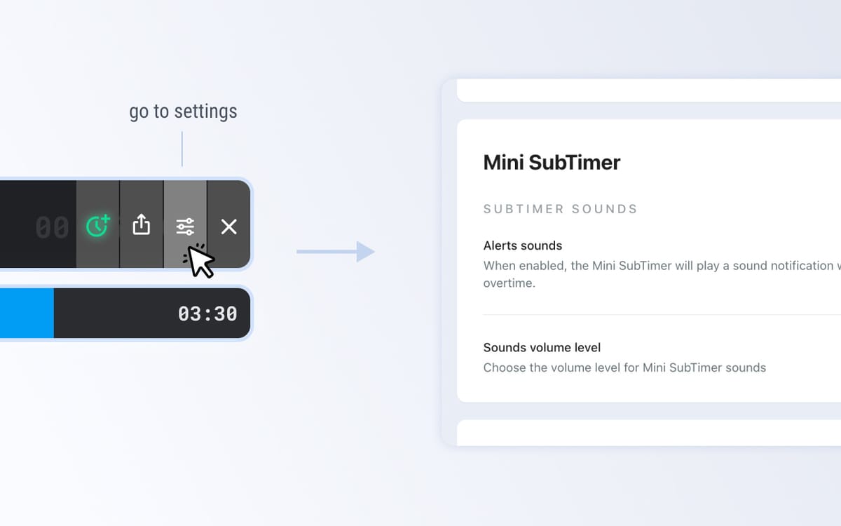
Task: Select the SUBTIMER SOUNDS section header
Action: 561,208
